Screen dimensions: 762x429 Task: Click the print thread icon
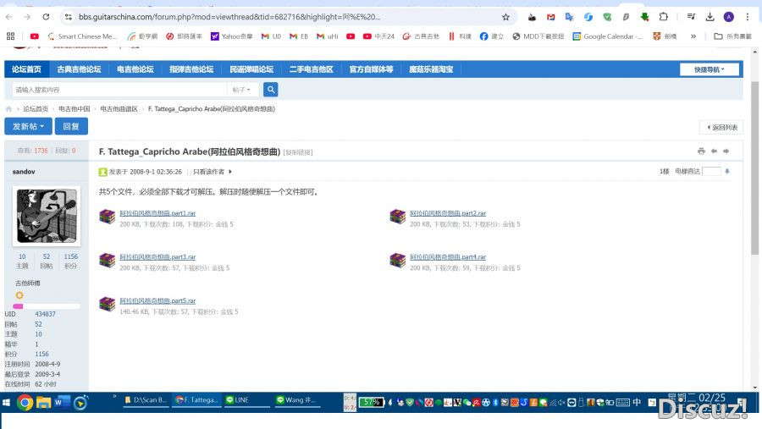(701, 151)
